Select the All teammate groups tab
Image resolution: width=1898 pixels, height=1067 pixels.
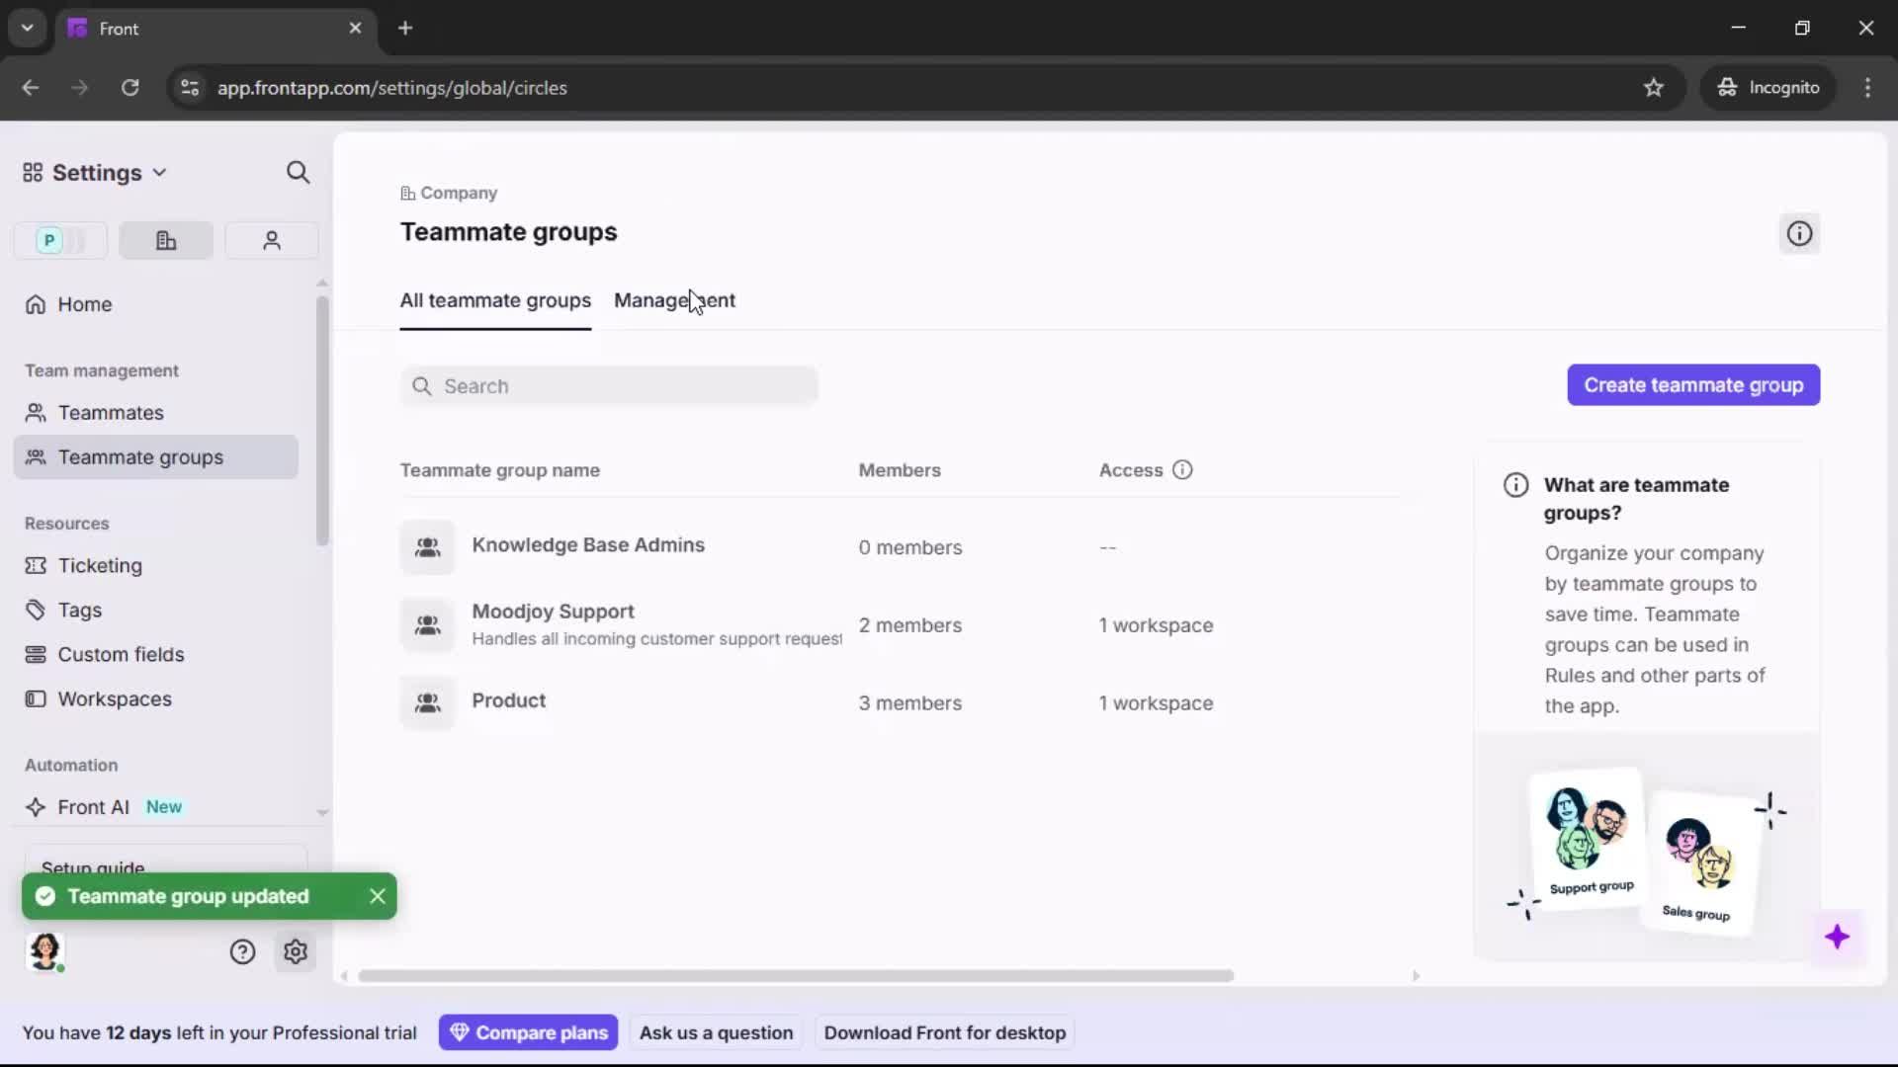495,301
